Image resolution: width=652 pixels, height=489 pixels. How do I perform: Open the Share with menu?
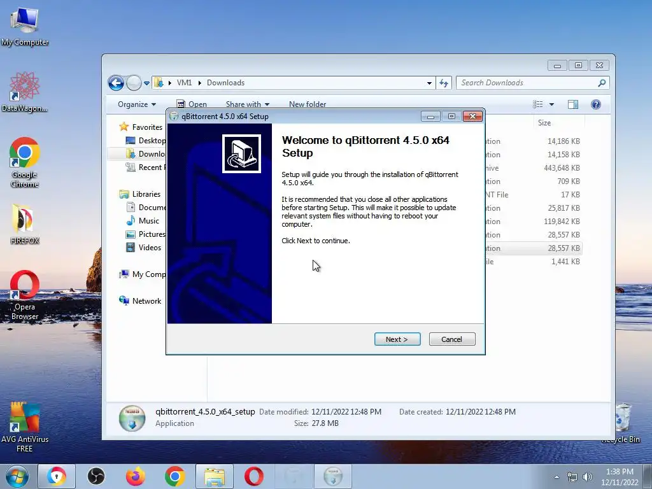[x=248, y=104]
